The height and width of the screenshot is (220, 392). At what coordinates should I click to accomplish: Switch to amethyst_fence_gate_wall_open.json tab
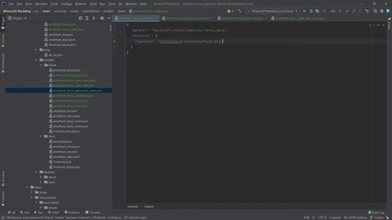pyautogui.click(x=300, y=18)
